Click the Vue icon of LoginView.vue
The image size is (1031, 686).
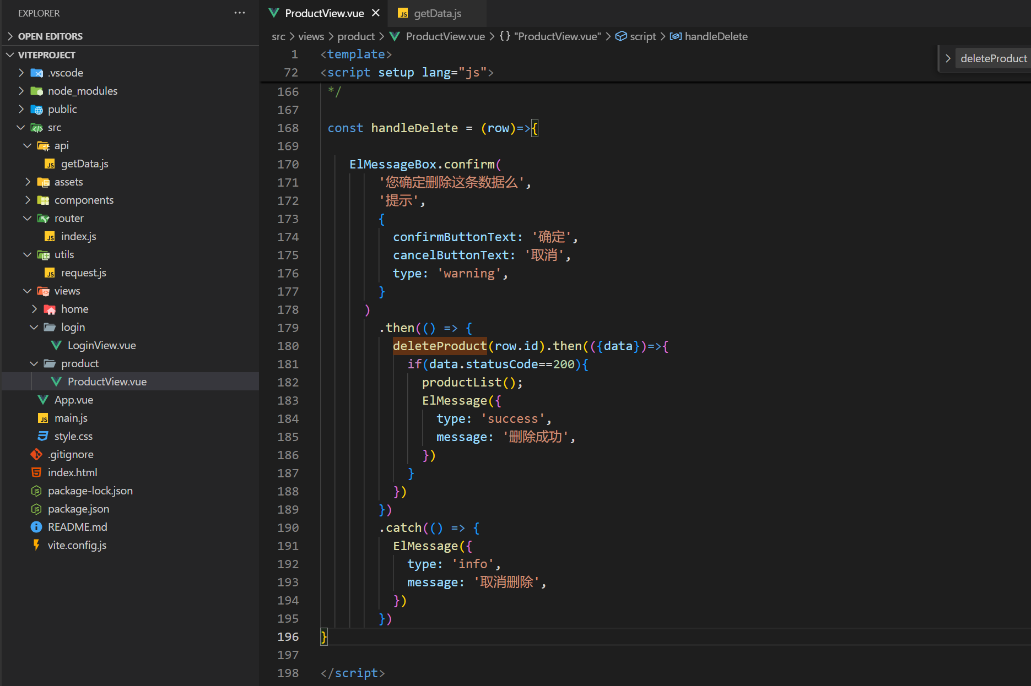[x=56, y=345]
